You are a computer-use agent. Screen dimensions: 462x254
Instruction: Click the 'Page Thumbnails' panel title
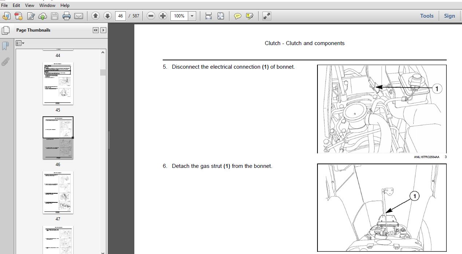tap(33, 30)
